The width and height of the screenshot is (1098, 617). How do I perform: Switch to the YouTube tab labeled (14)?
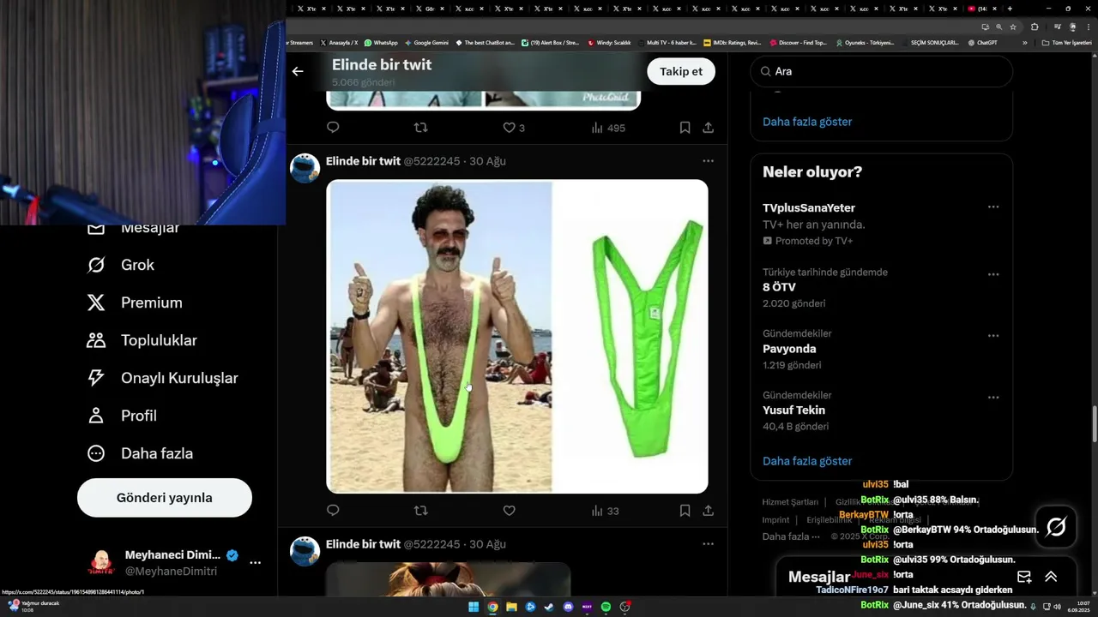click(x=982, y=9)
